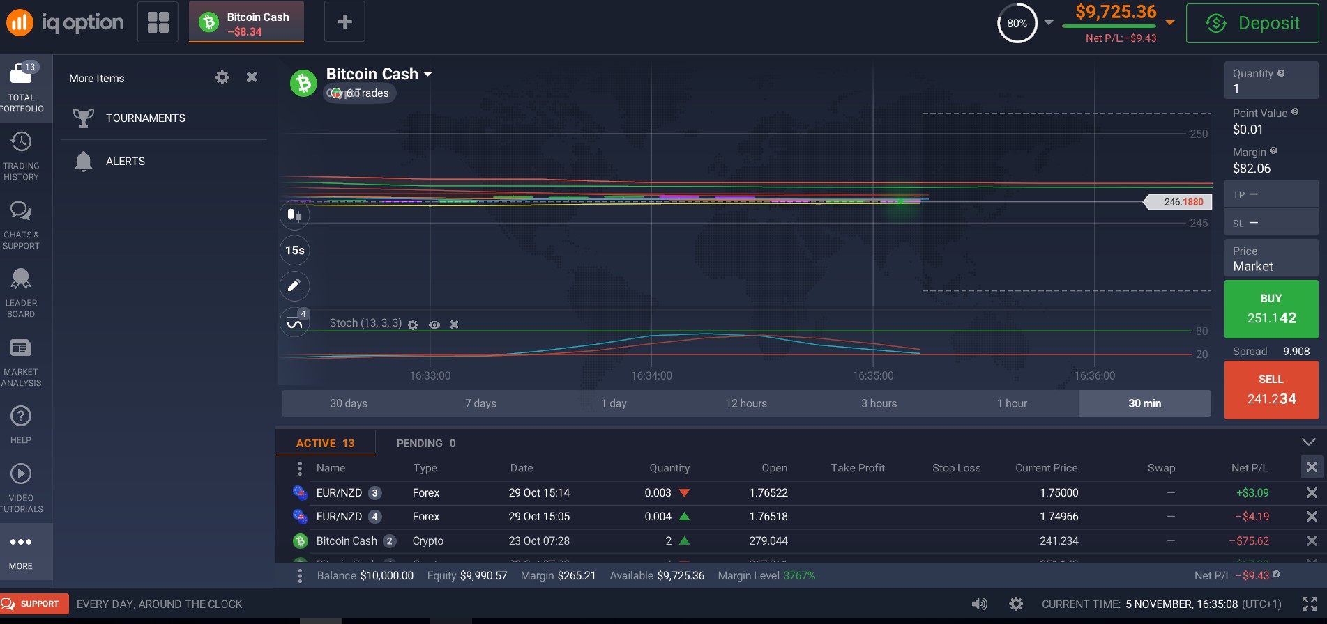The width and height of the screenshot is (1327, 624).
Task: Select the 12 hours time range
Action: tap(746, 403)
